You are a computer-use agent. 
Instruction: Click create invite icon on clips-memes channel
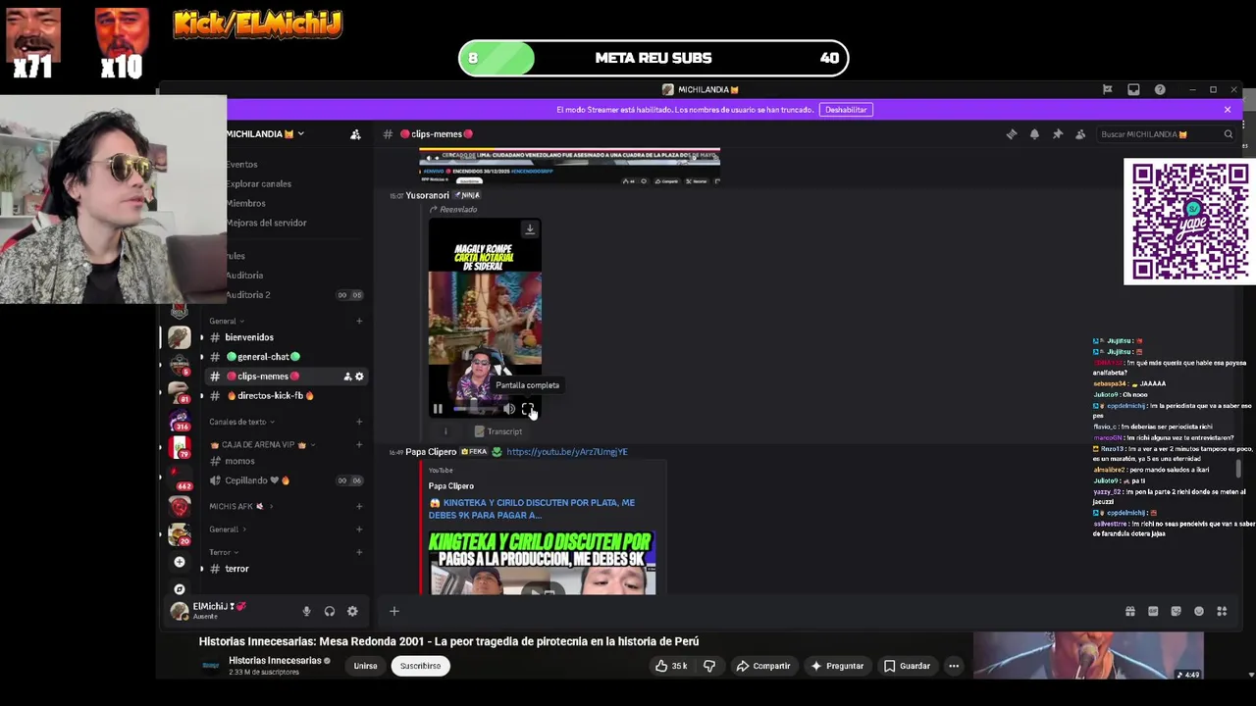coord(347,377)
